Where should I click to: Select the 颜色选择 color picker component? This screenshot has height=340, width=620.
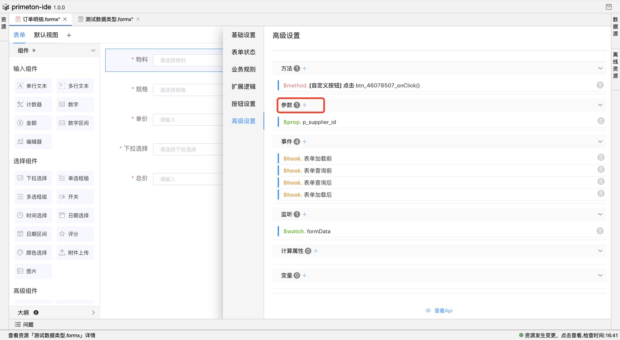coord(33,253)
